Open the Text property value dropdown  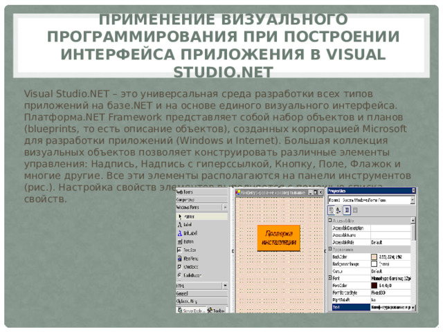coord(413,307)
